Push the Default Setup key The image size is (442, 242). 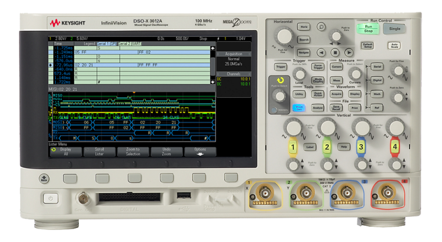(x=367, y=45)
